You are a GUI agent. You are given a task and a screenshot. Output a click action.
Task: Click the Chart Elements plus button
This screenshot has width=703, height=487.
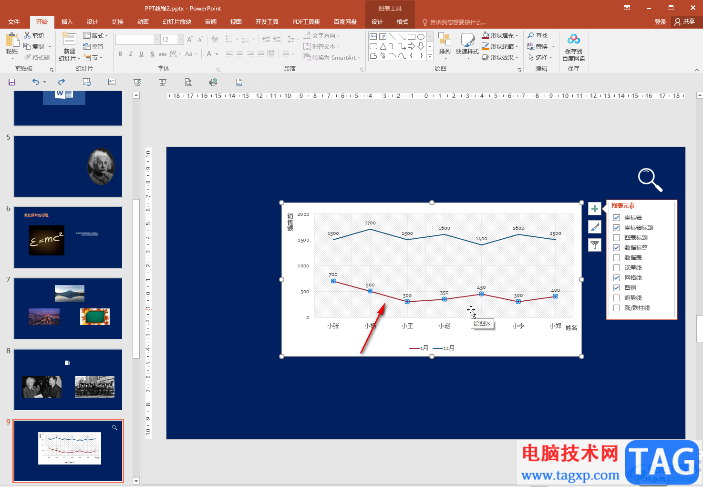tap(594, 209)
